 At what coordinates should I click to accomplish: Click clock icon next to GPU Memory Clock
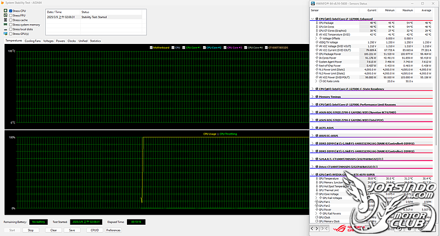pos(317,221)
